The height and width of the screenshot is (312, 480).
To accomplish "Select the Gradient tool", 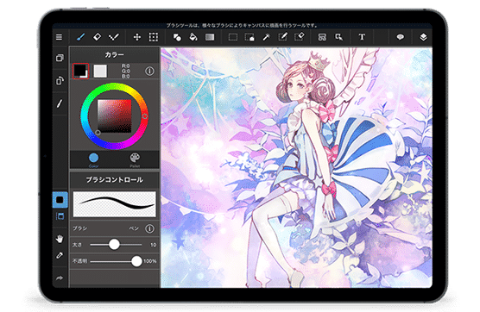I will pyautogui.click(x=210, y=37).
